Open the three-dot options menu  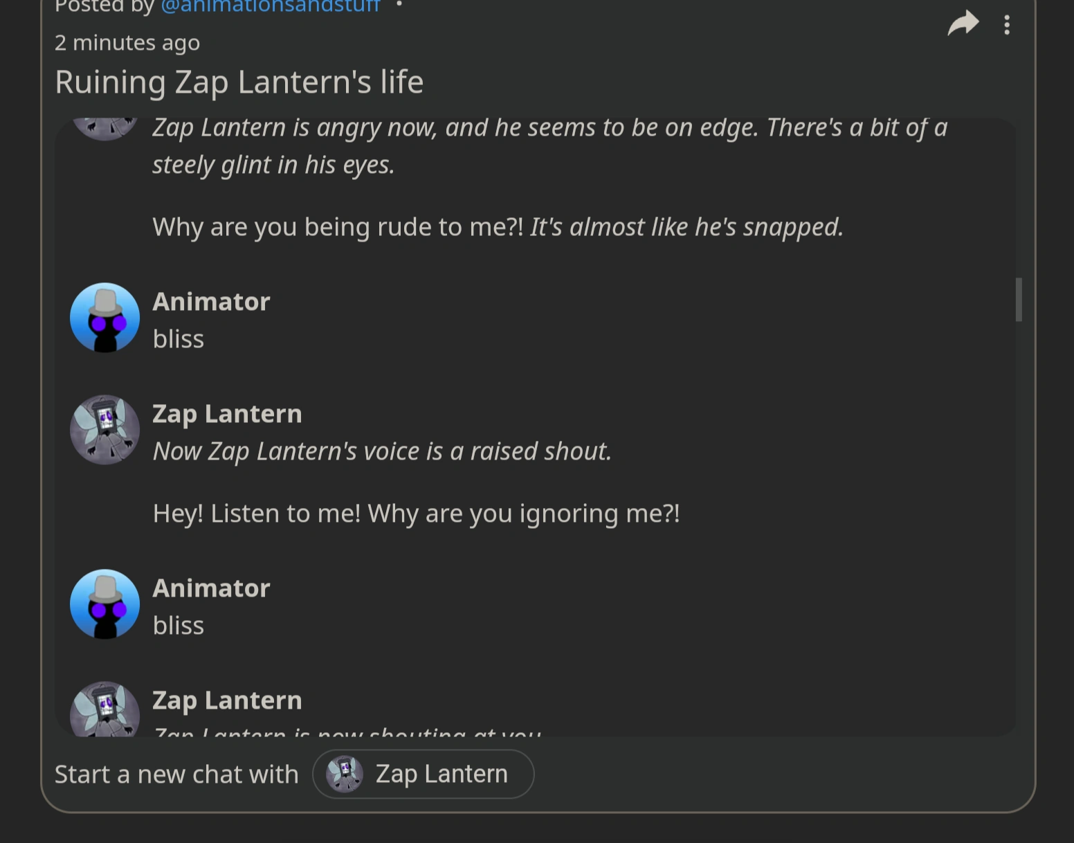click(x=1008, y=25)
